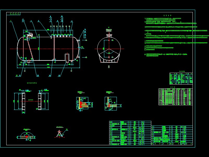Select part callout number 9

(57, 21)
